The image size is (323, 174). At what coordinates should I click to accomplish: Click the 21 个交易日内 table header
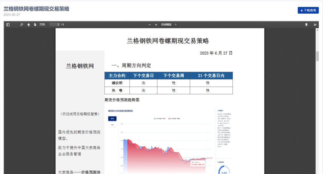click(x=211, y=76)
